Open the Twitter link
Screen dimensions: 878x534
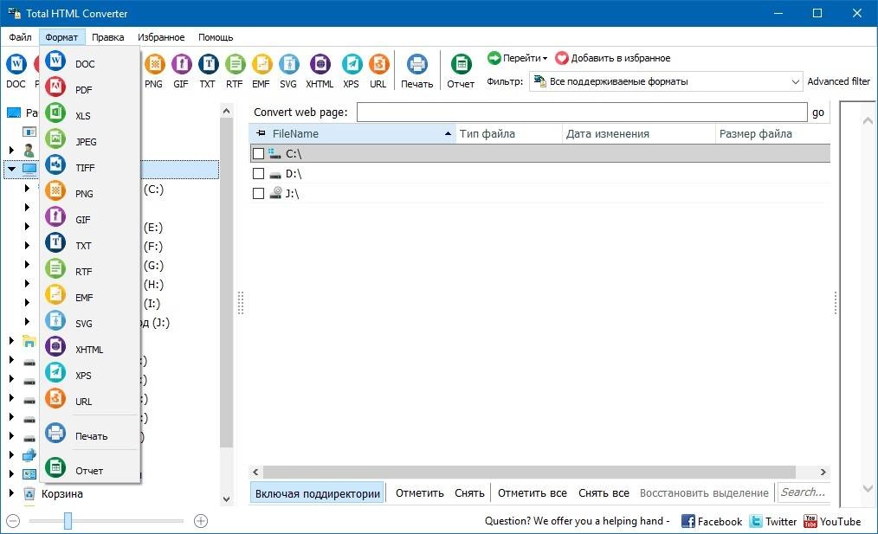tap(772, 521)
